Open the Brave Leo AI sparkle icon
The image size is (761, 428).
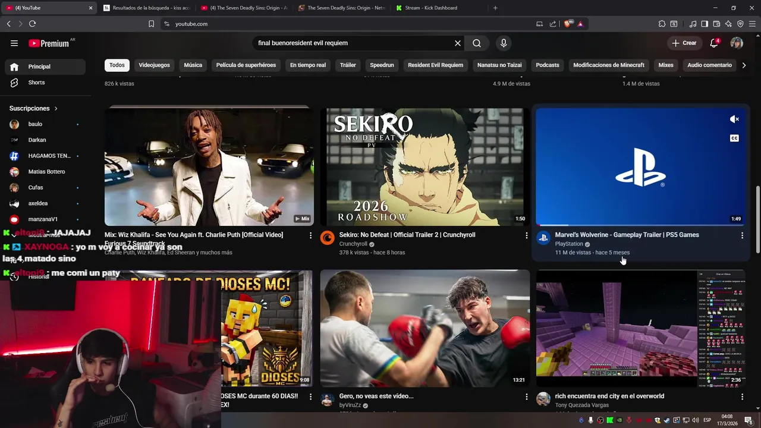(728, 24)
